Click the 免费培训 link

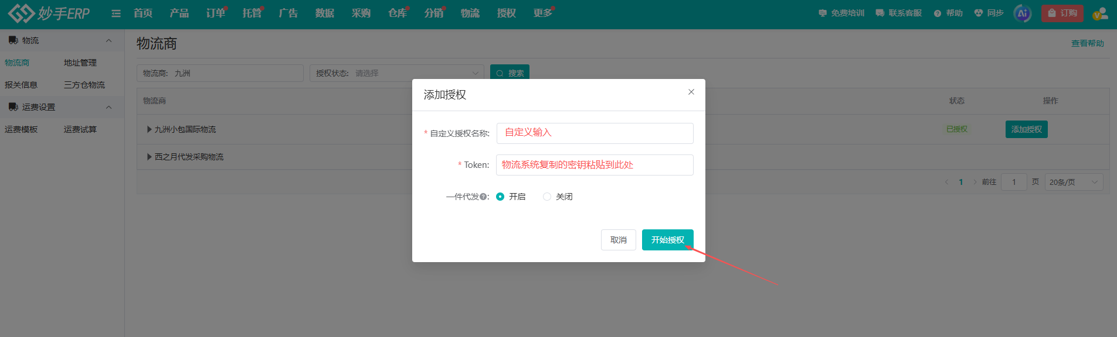coord(841,13)
